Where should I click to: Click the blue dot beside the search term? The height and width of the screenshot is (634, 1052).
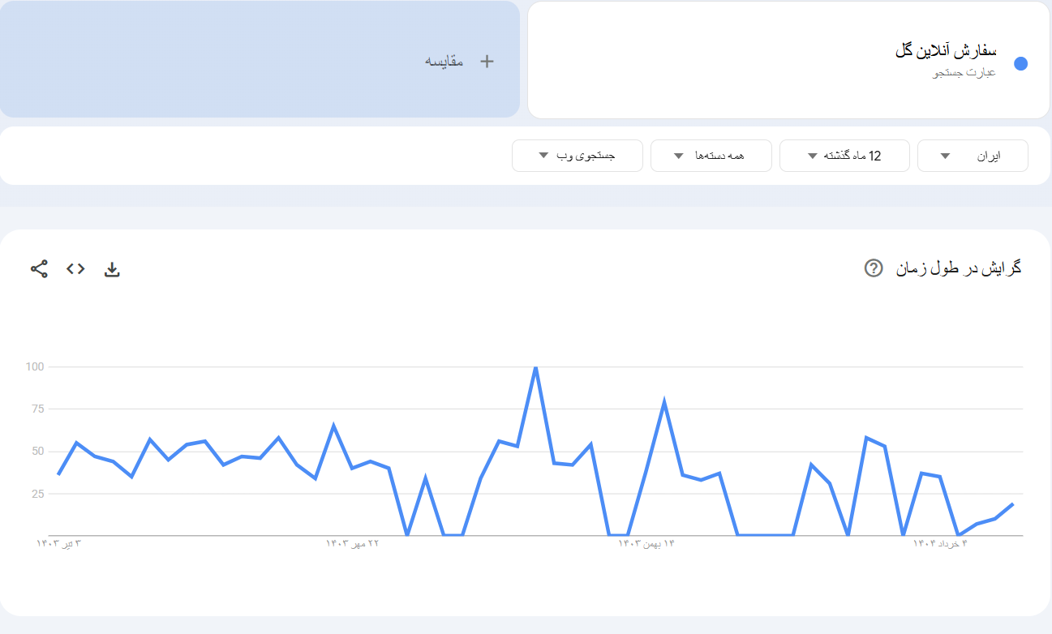coord(1020,64)
